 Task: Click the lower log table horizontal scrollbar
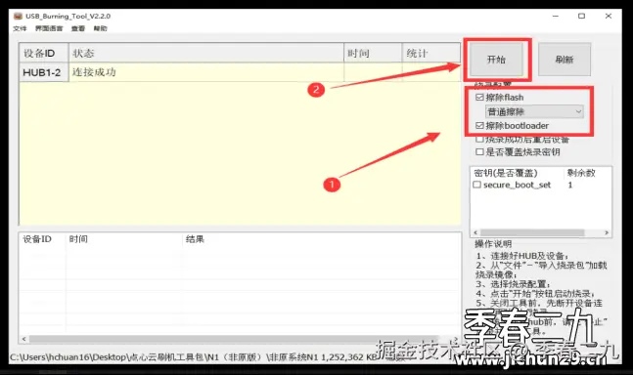coord(234,339)
